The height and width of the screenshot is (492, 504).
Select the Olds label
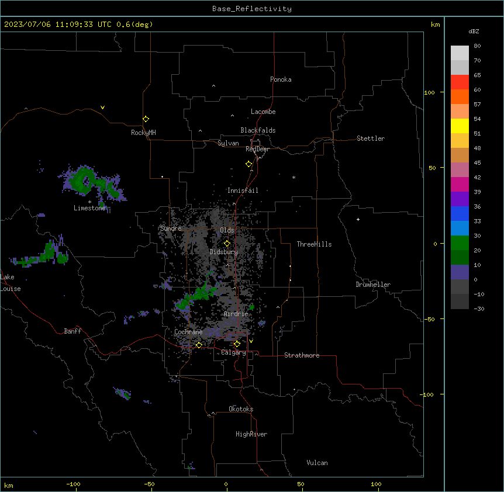227,230
